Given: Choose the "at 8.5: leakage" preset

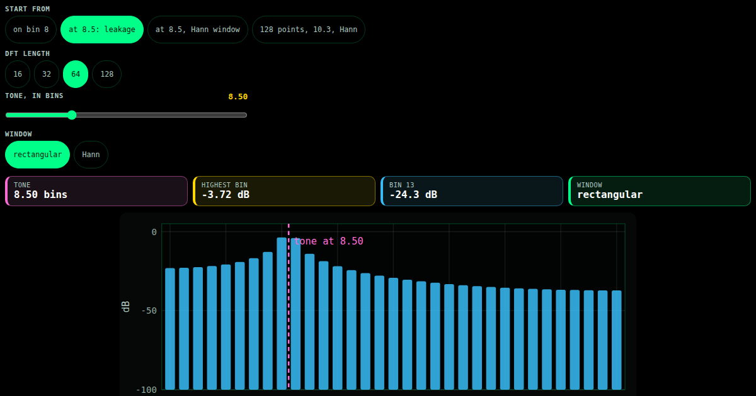Looking at the screenshot, I should point(102,30).
